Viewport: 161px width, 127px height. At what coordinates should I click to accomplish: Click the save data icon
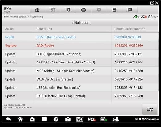[x=114, y=10]
